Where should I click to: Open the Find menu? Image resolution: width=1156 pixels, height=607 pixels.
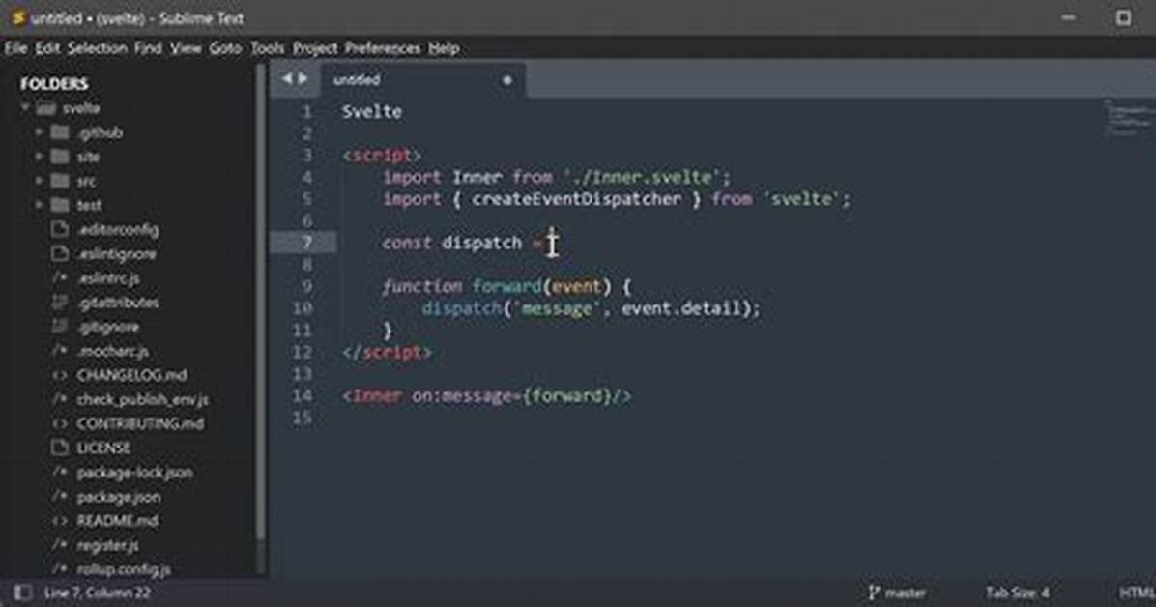pos(148,48)
